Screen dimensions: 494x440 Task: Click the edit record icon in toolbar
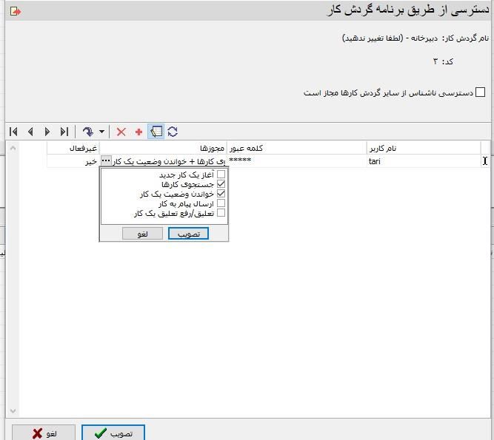coord(156,132)
